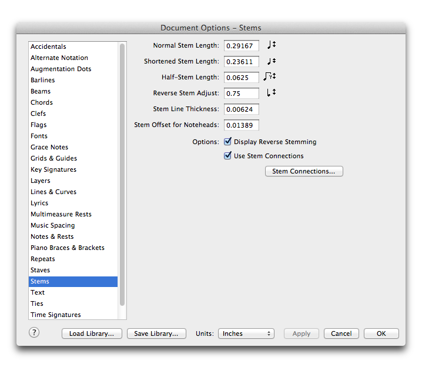
Task: Select Key Signatures category
Action: coord(73,169)
